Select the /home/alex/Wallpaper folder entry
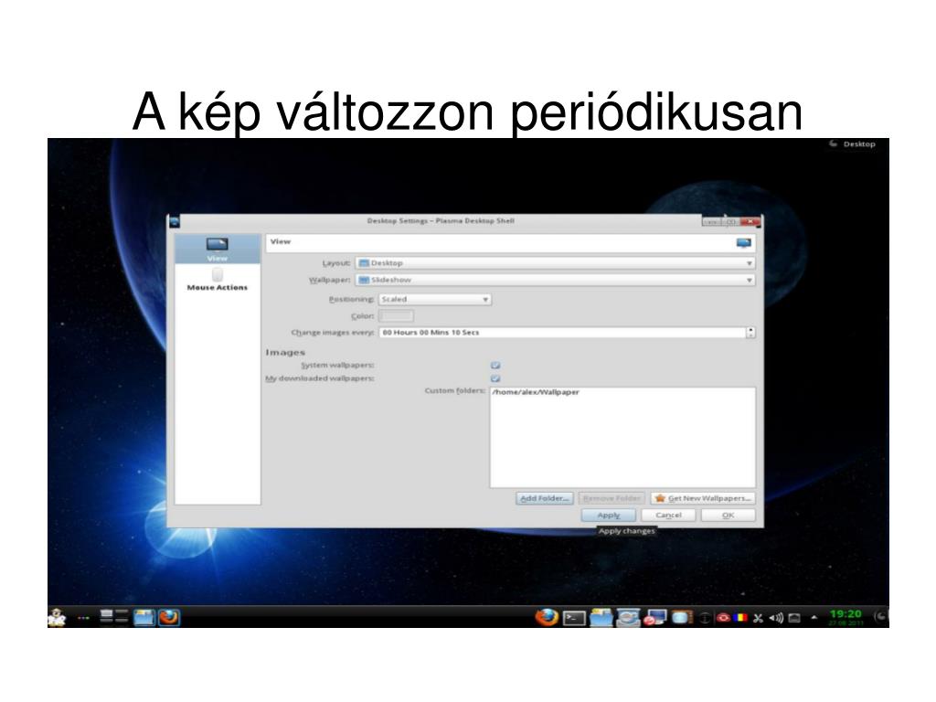This screenshot has width=936, height=702. click(x=536, y=392)
